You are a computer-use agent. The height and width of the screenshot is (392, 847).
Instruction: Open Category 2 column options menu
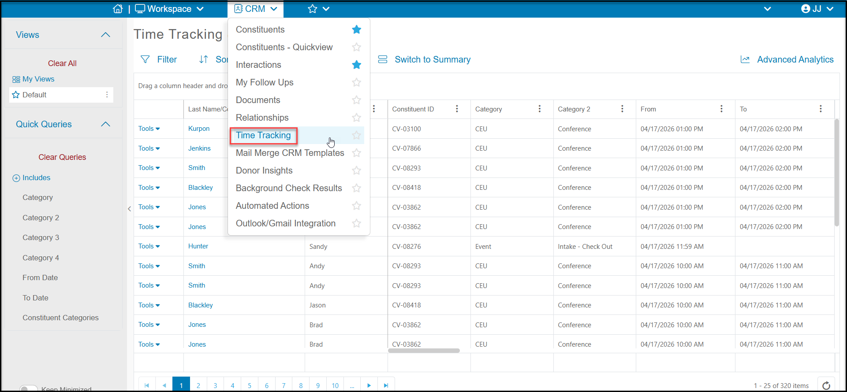click(622, 109)
